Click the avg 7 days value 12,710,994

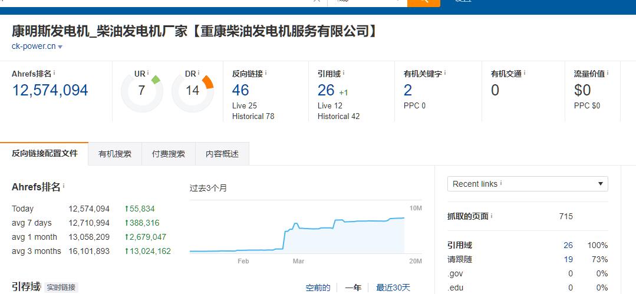click(x=89, y=223)
